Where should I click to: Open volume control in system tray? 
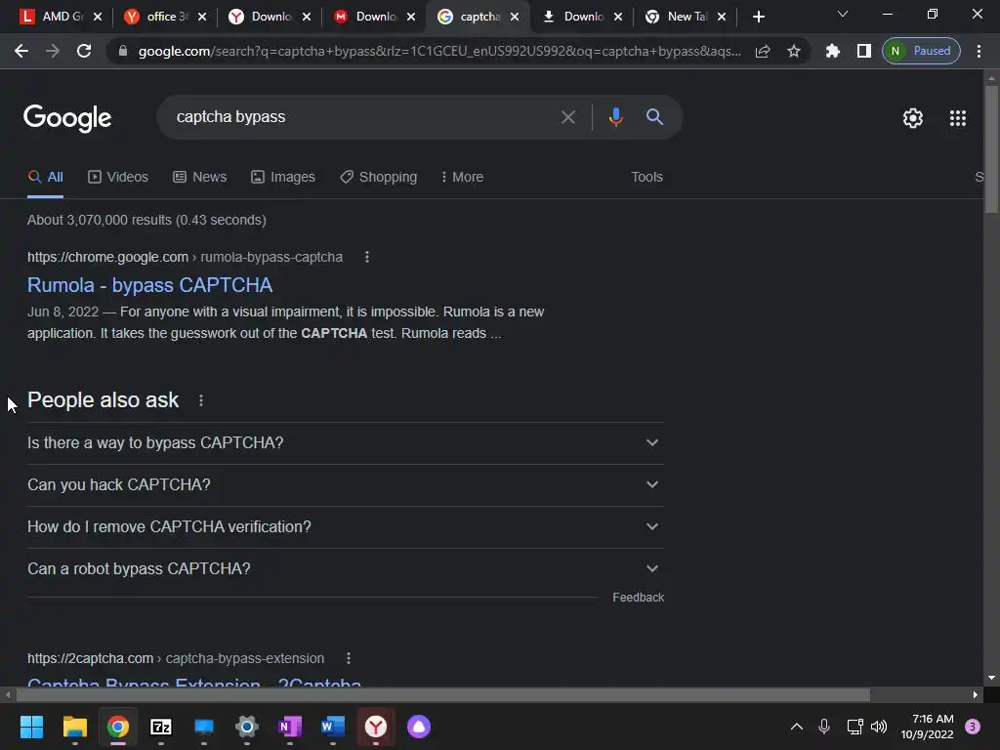pyautogui.click(x=879, y=727)
